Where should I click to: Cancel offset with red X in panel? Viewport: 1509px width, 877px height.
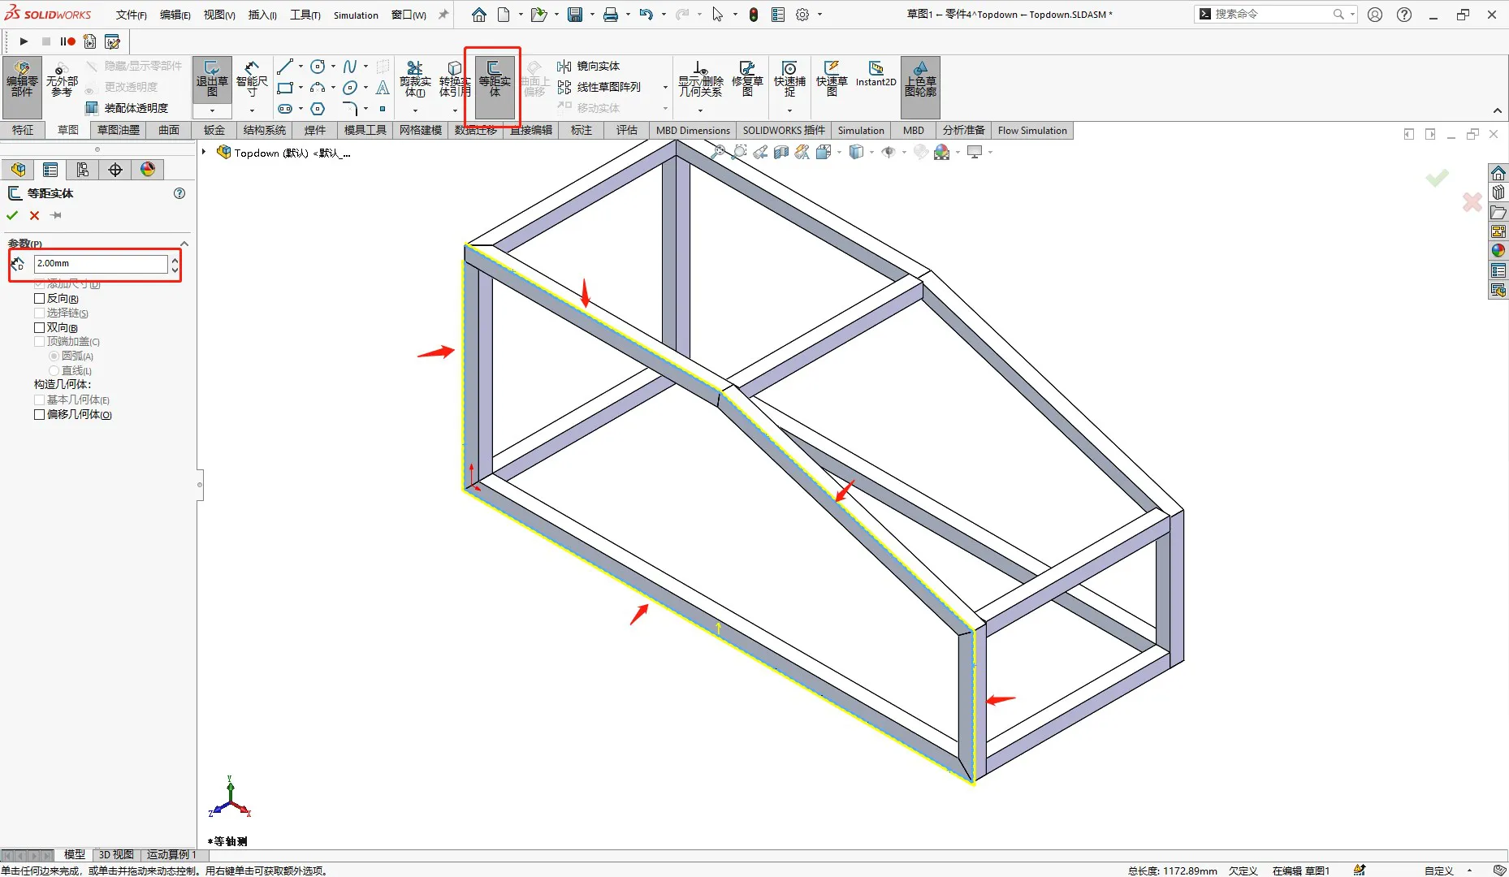(x=34, y=215)
